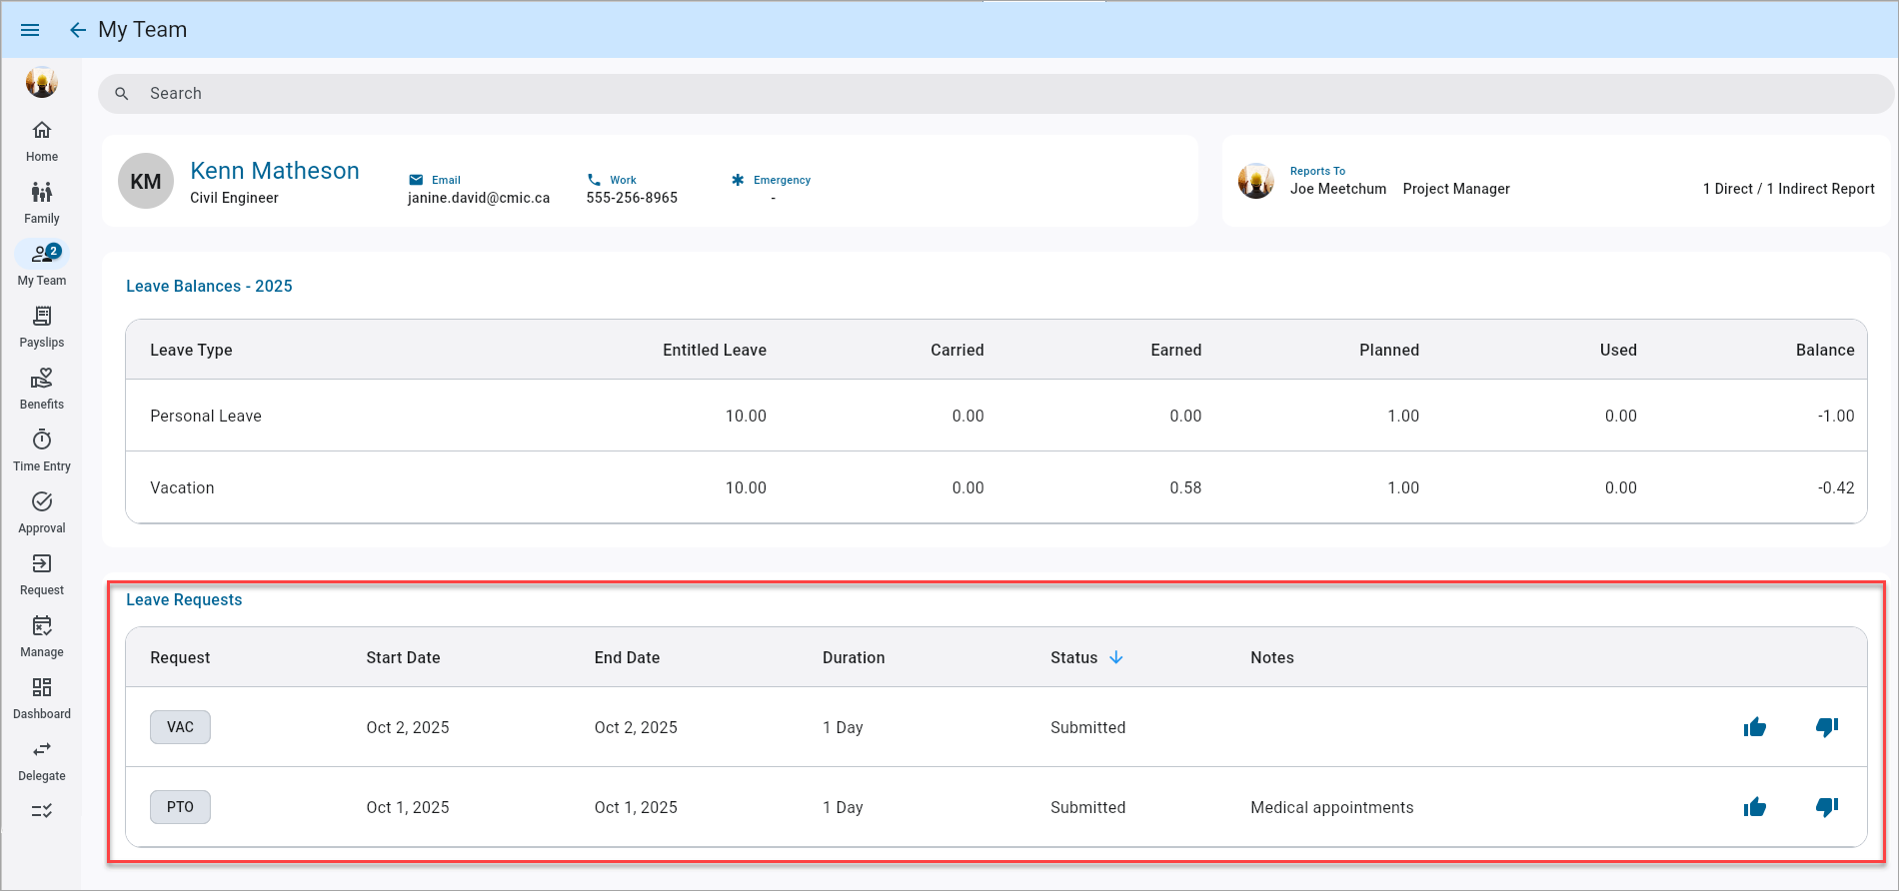The image size is (1899, 891).
Task: Go to Benefits in the sidebar
Action: [x=42, y=389]
